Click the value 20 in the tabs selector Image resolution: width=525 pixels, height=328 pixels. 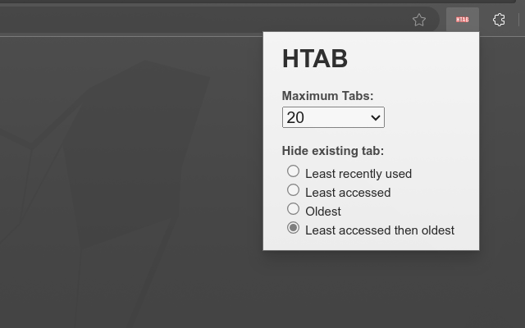(296, 117)
